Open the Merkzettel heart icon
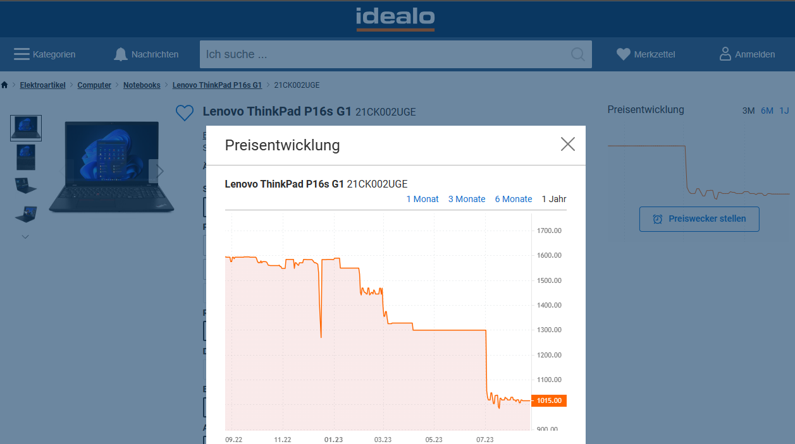The image size is (795, 444). (x=624, y=54)
